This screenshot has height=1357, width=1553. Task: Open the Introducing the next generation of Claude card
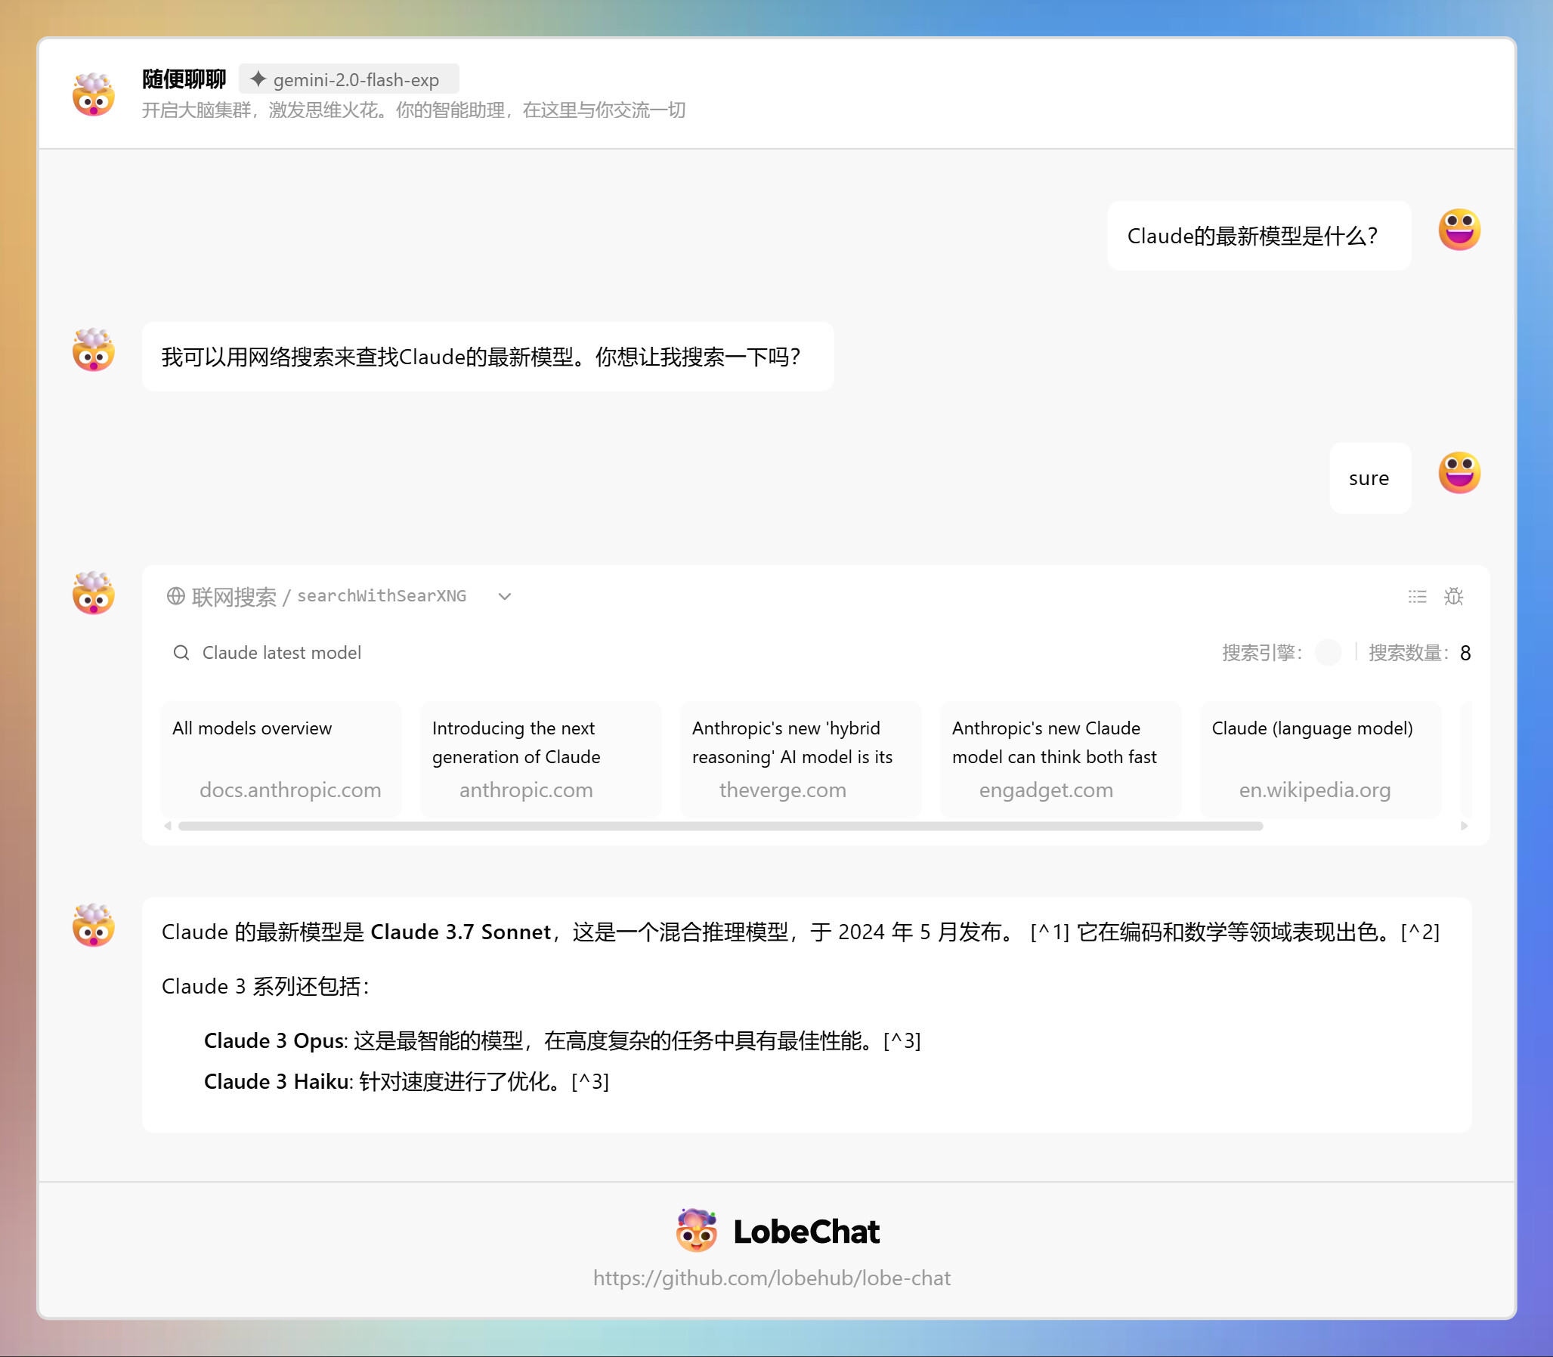click(541, 759)
